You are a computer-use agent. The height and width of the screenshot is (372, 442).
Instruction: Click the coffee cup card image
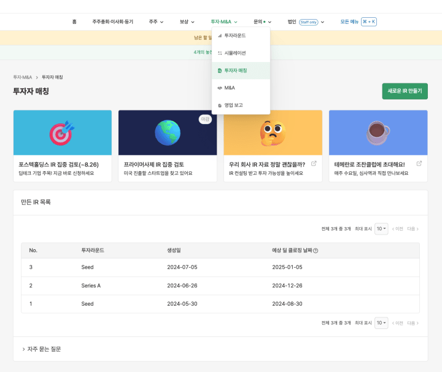(378, 133)
